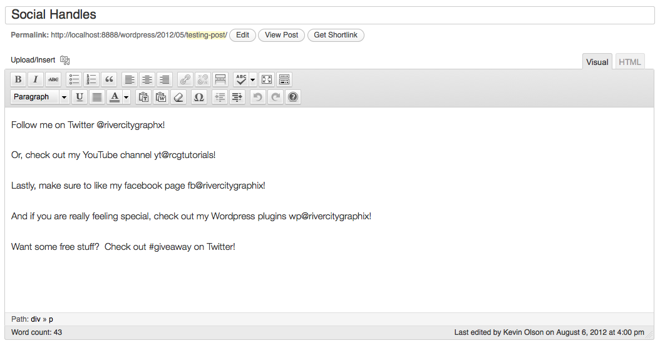Screen dimensions: 660x348
Task: Click the Edit permalink button
Action: pos(242,35)
